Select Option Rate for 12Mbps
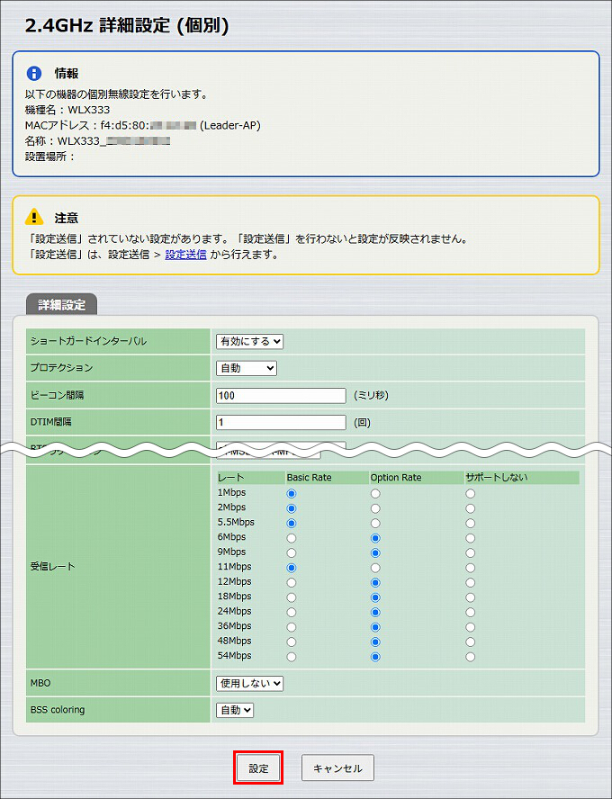The image size is (612, 799). tap(375, 582)
